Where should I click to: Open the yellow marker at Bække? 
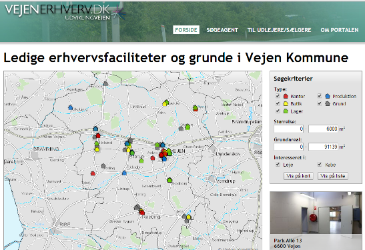(x=165, y=104)
